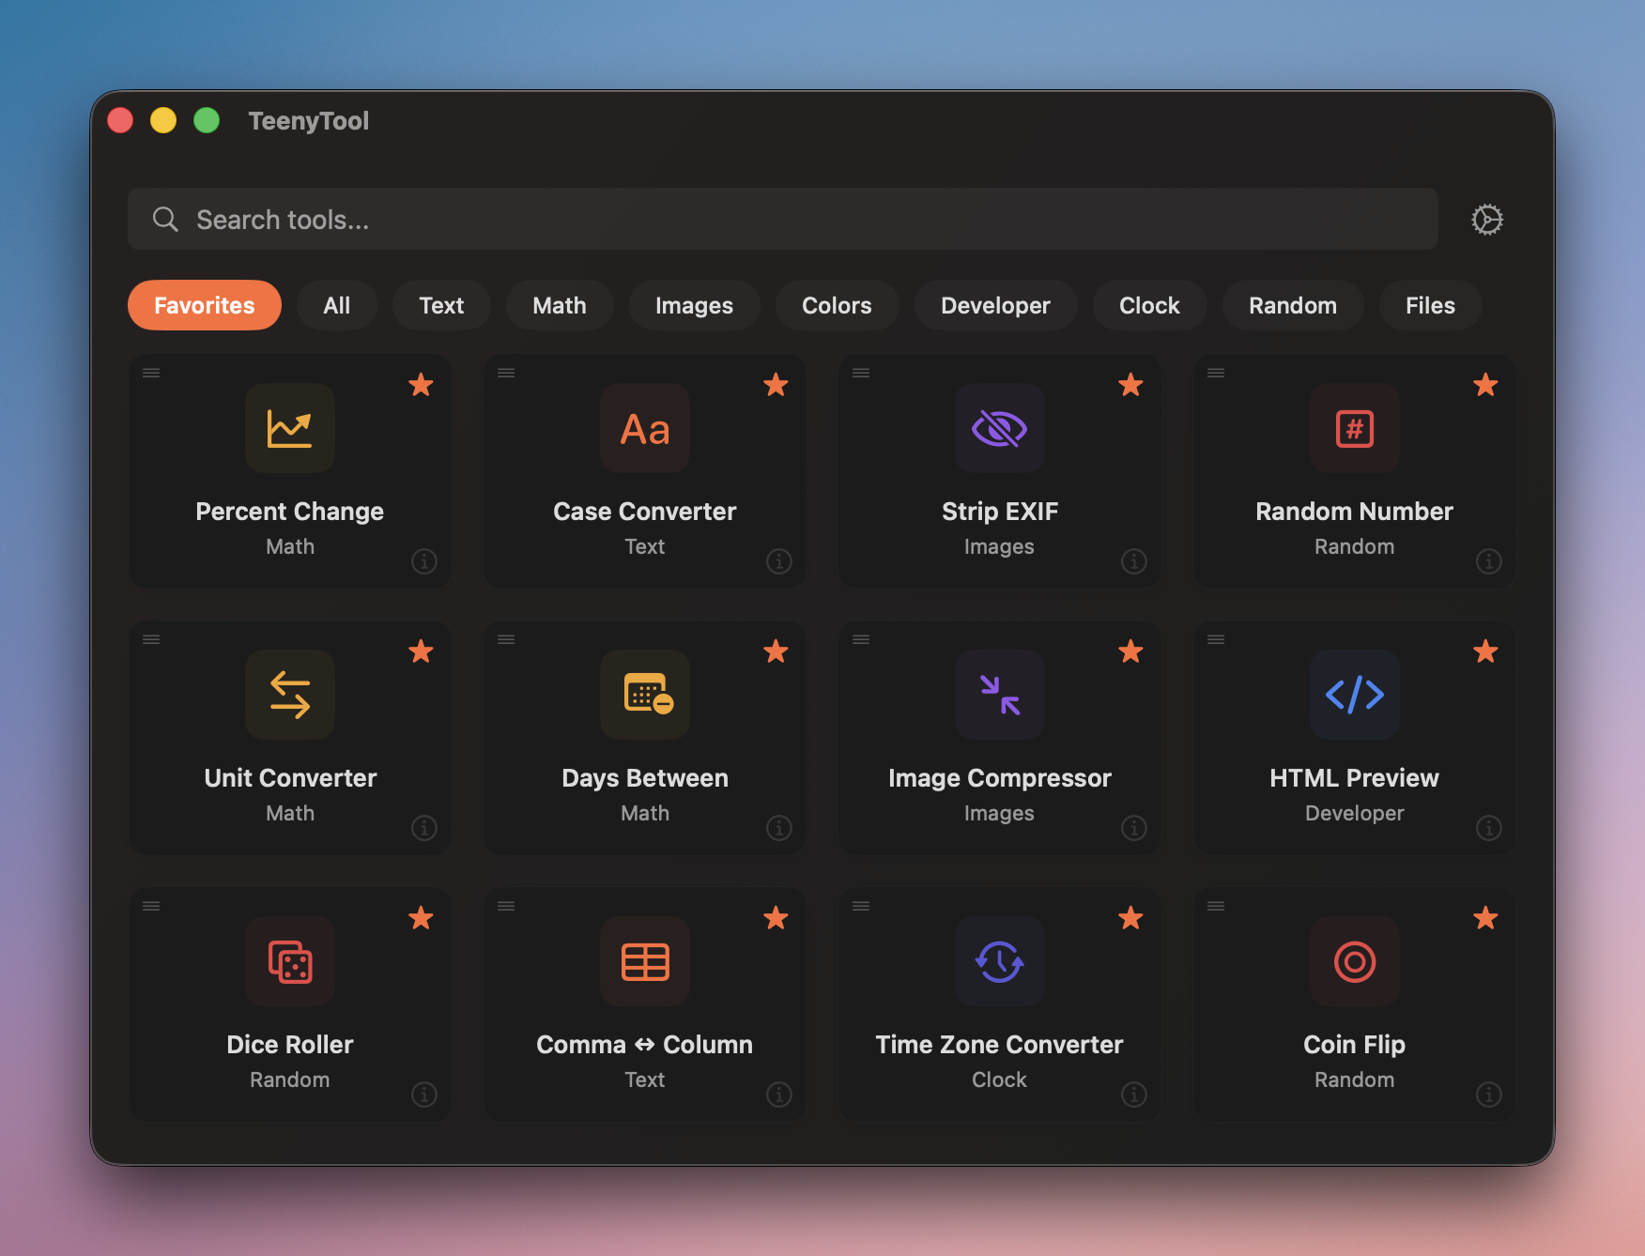Open the settings gear beside the search bar
This screenshot has width=1645, height=1256.
(x=1487, y=219)
